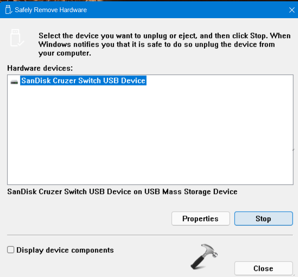Screen dimensions: 298x277
Task: Click the device description text below the list
Action: [x=122, y=191]
